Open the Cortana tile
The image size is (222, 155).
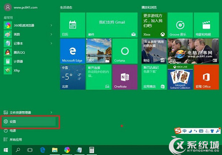pyautogui.click(x=125, y=51)
